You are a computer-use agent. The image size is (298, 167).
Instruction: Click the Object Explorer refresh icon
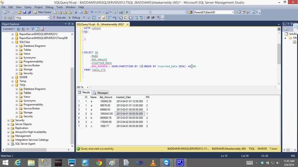point(37,29)
